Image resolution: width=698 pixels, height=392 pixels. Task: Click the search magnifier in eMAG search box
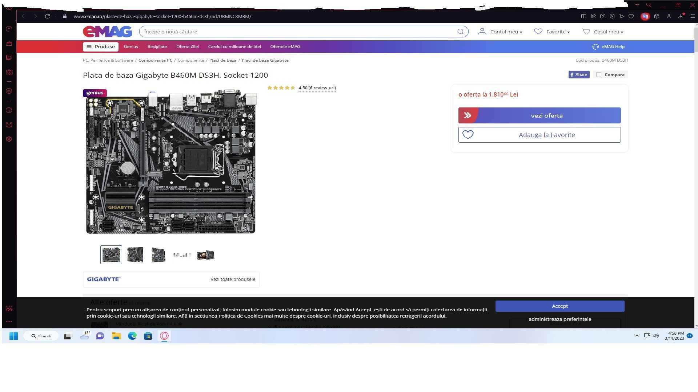tap(461, 32)
